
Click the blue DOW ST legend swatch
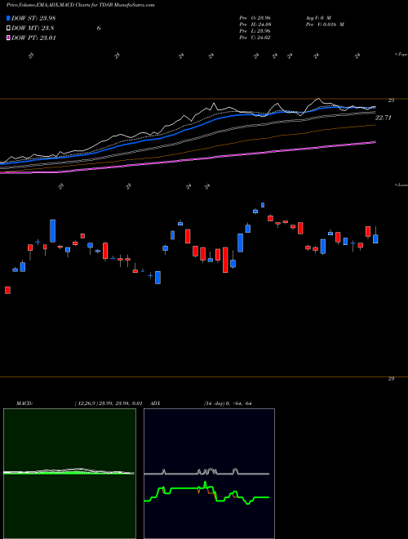pyautogui.click(x=8, y=18)
